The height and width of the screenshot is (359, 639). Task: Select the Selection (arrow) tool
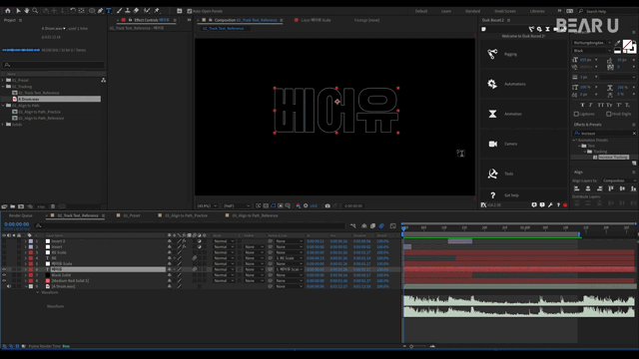pos(18,11)
